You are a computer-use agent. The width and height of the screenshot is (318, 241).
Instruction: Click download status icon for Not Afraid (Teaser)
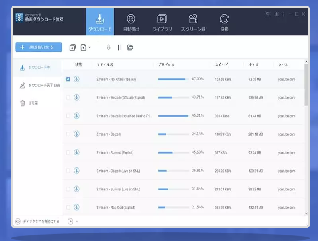[77, 79]
